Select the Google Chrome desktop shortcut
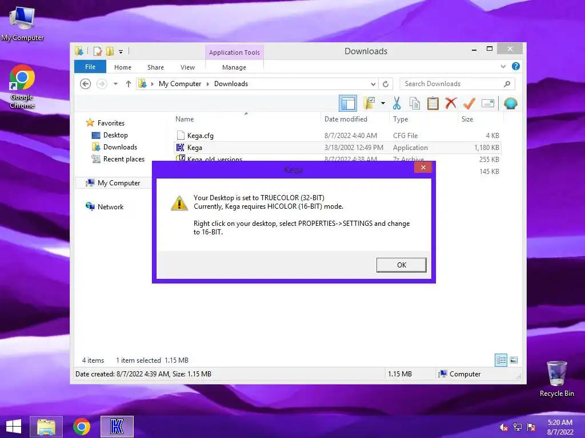The image size is (585, 438). [x=22, y=87]
